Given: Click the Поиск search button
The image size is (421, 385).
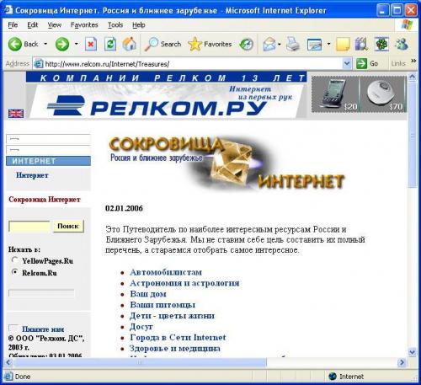Looking at the screenshot, I should (68, 226).
